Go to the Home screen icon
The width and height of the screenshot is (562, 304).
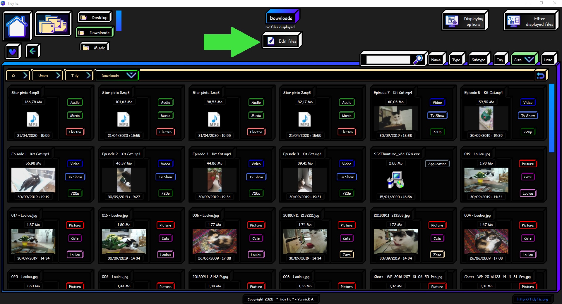(17, 26)
